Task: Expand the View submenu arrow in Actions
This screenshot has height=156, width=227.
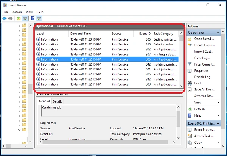Action: coord(218,102)
